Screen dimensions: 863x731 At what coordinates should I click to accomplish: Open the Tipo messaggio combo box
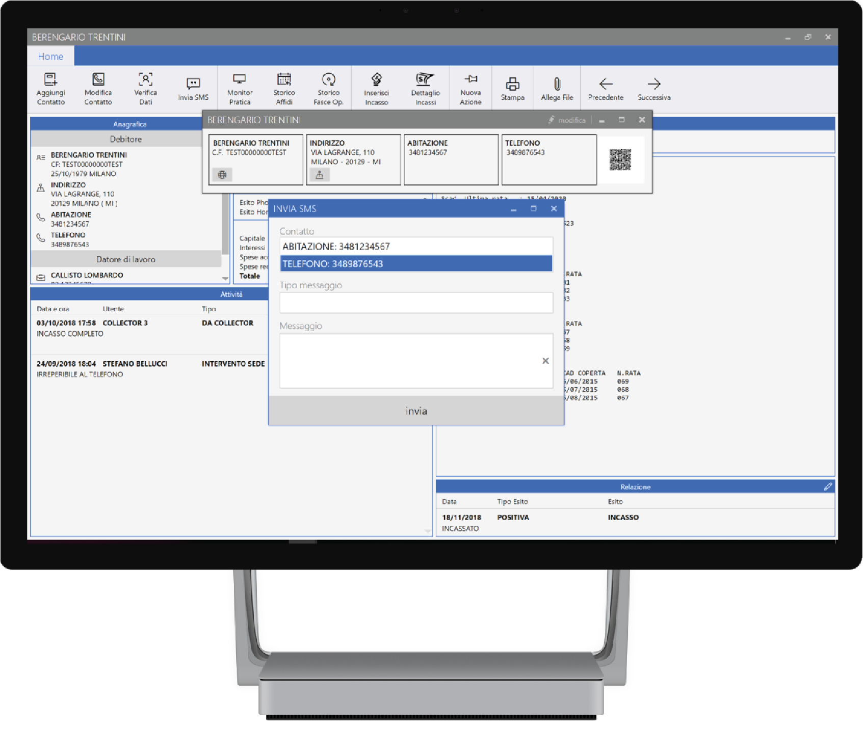(416, 303)
